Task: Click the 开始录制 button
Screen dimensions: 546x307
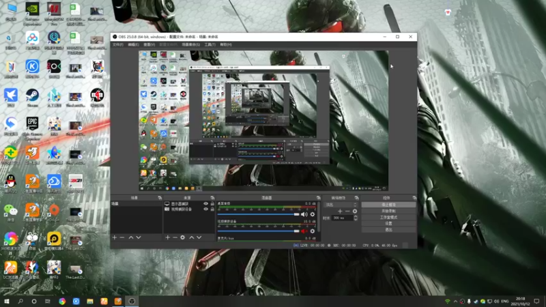Action: click(388, 211)
